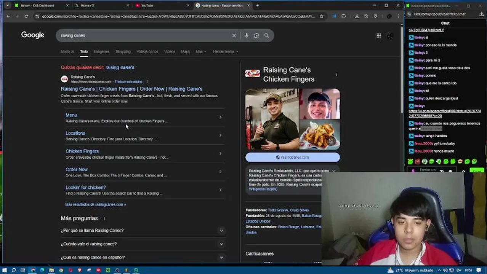Open the Chat settings gear icon

tap(463, 171)
